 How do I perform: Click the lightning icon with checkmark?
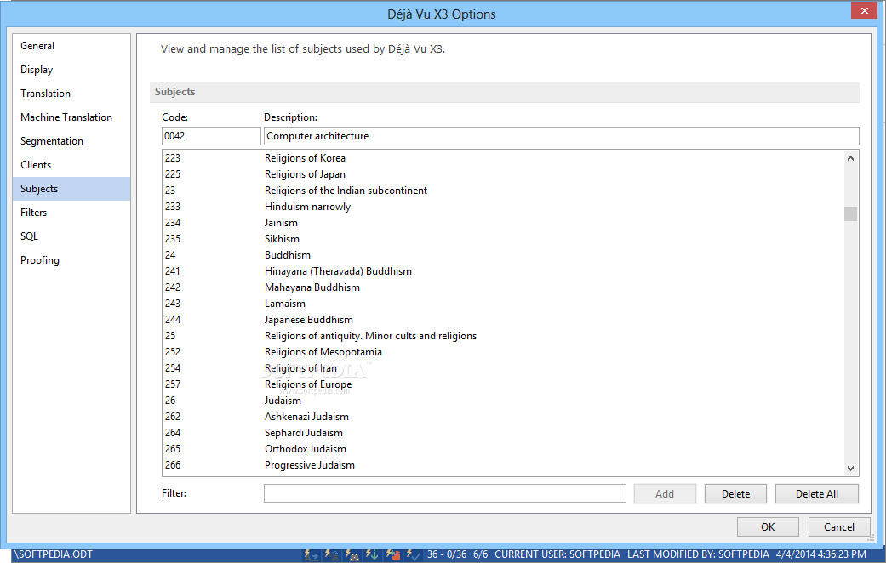click(413, 554)
